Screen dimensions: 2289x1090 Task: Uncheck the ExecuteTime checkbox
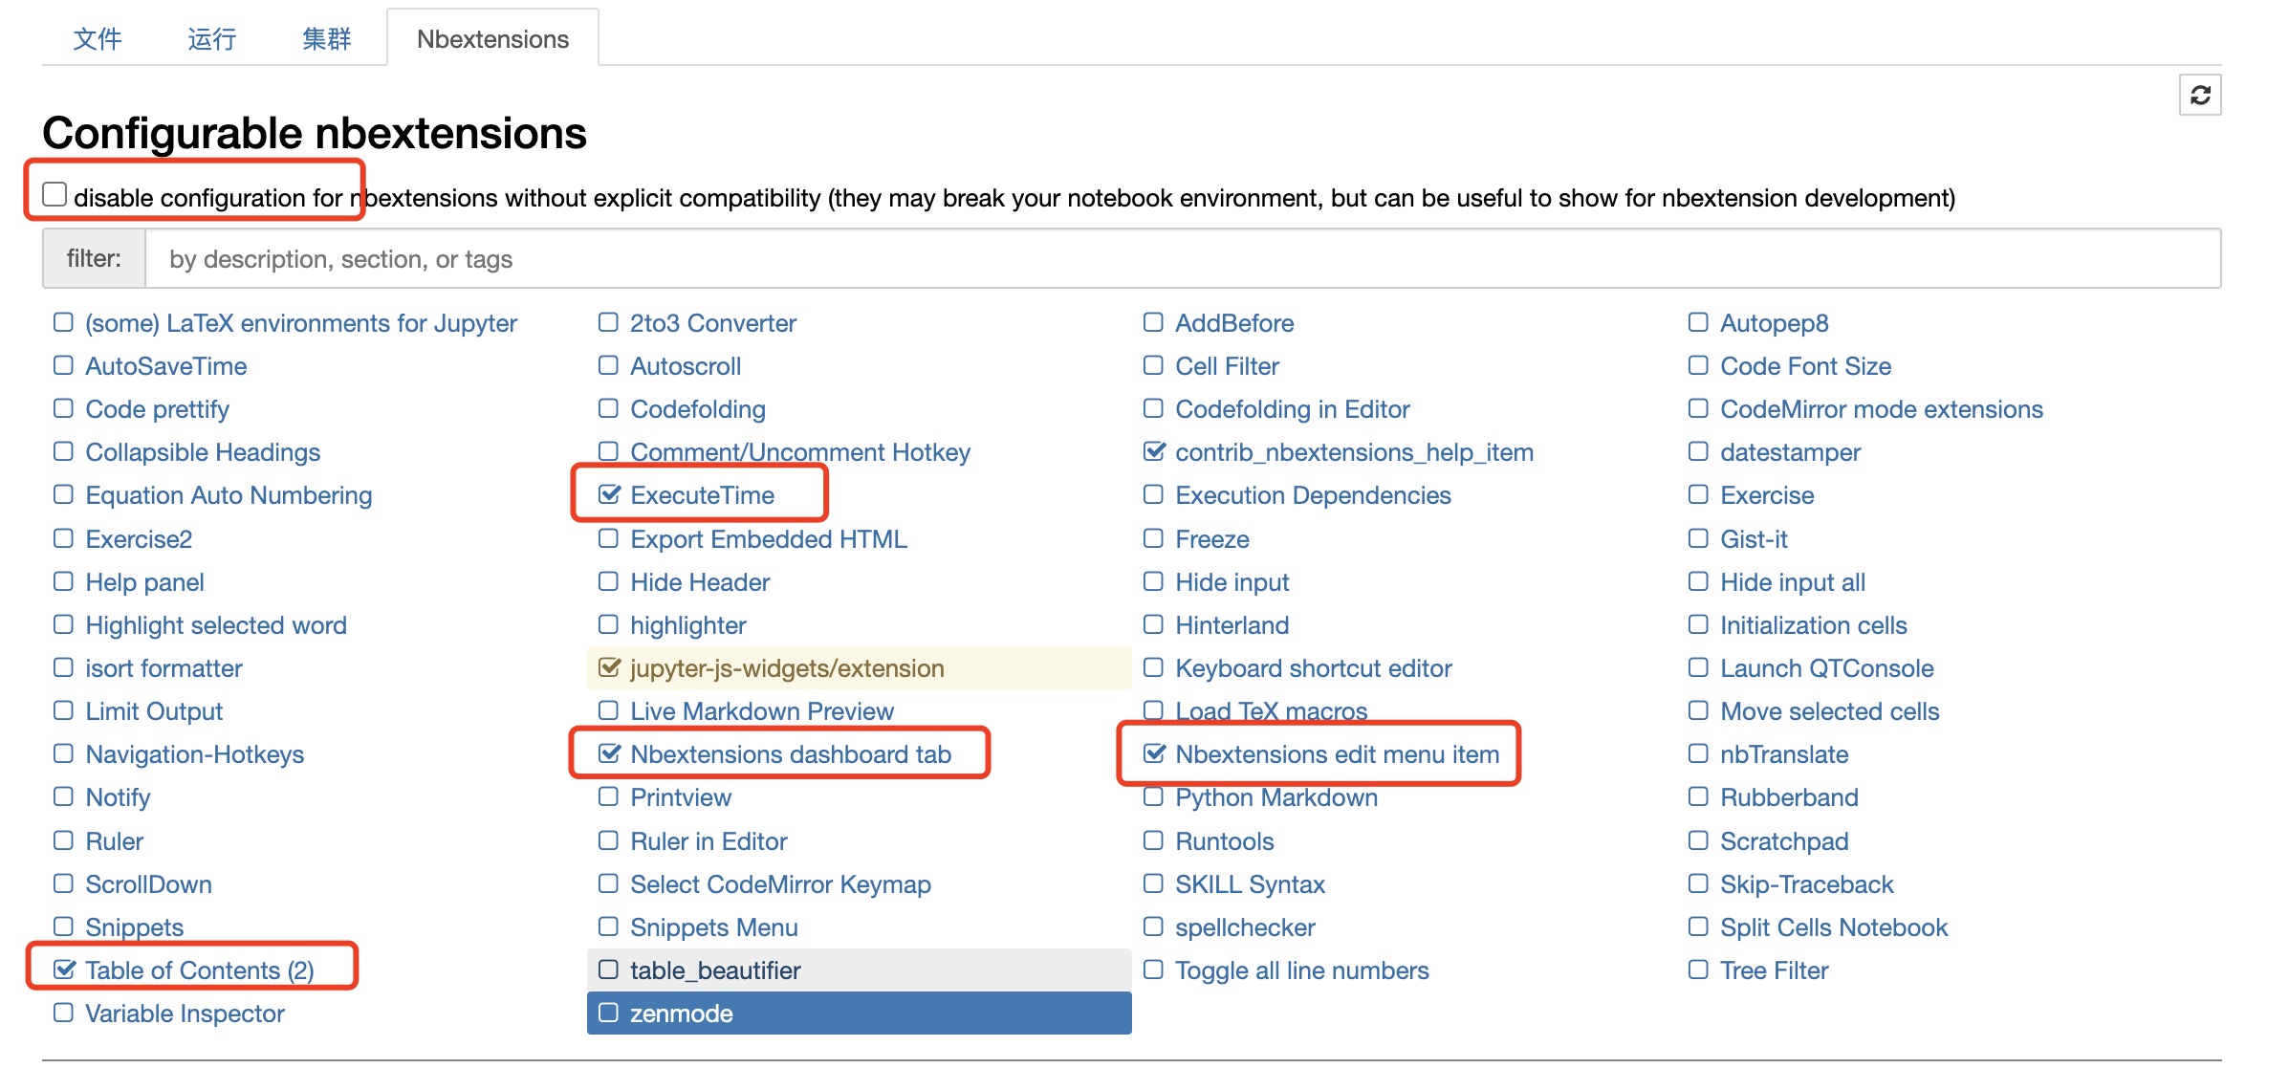[609, 494]
